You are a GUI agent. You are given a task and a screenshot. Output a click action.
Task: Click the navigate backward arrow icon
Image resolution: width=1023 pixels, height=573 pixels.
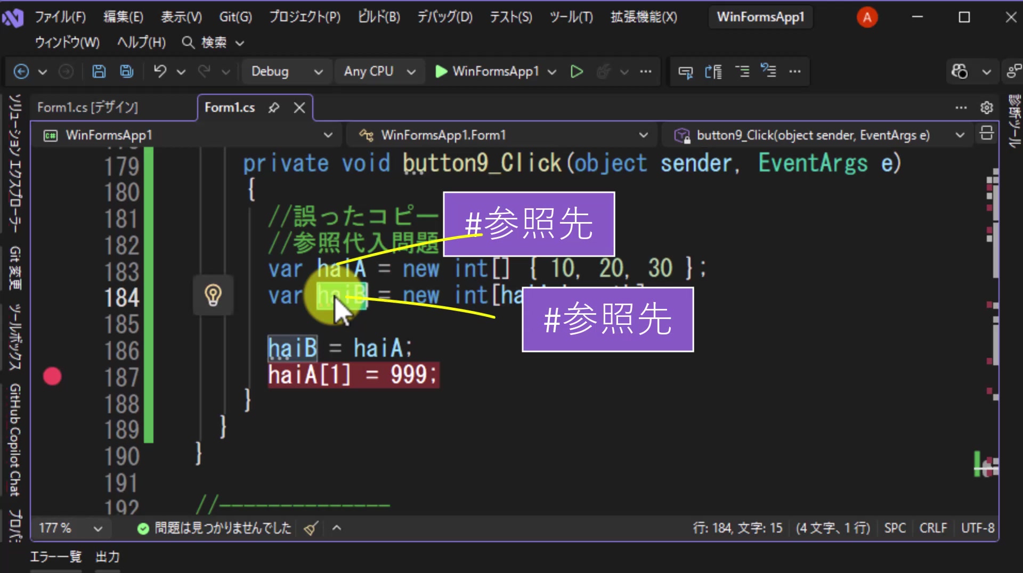click(x=21, y=71)
